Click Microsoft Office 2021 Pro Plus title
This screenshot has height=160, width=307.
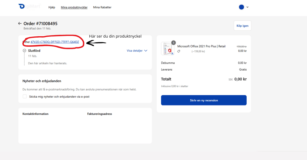coord(202,46)
